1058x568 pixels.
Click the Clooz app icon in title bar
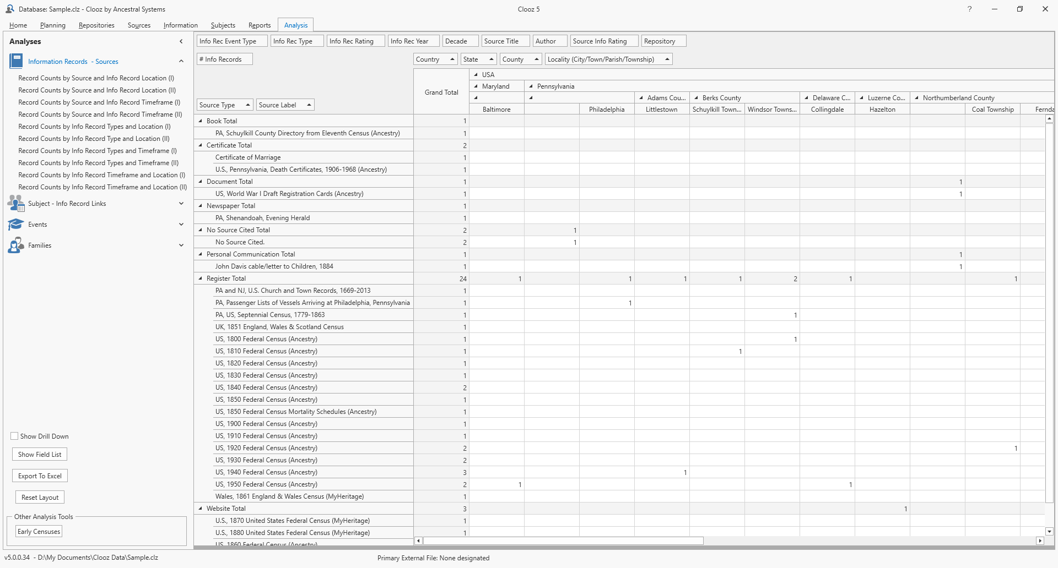tap(9, 9)
